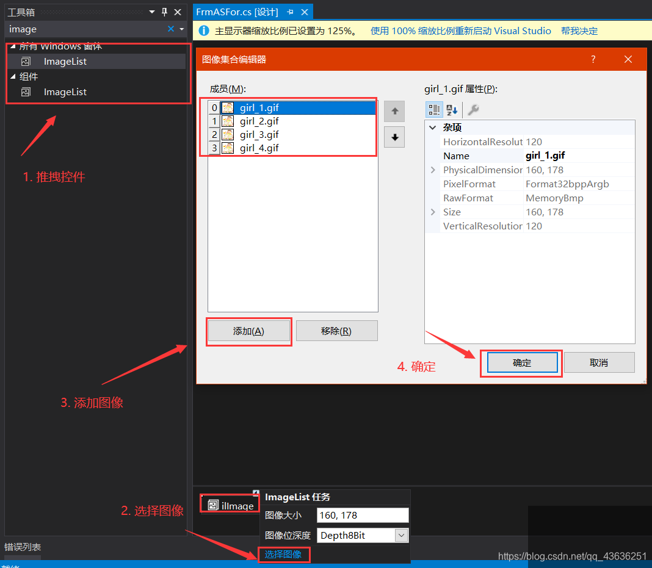The height and width of the screenshot is (568, 652).
Task: Click the girl_3.gif thumbnail icon
Action: tap(228, 135)
